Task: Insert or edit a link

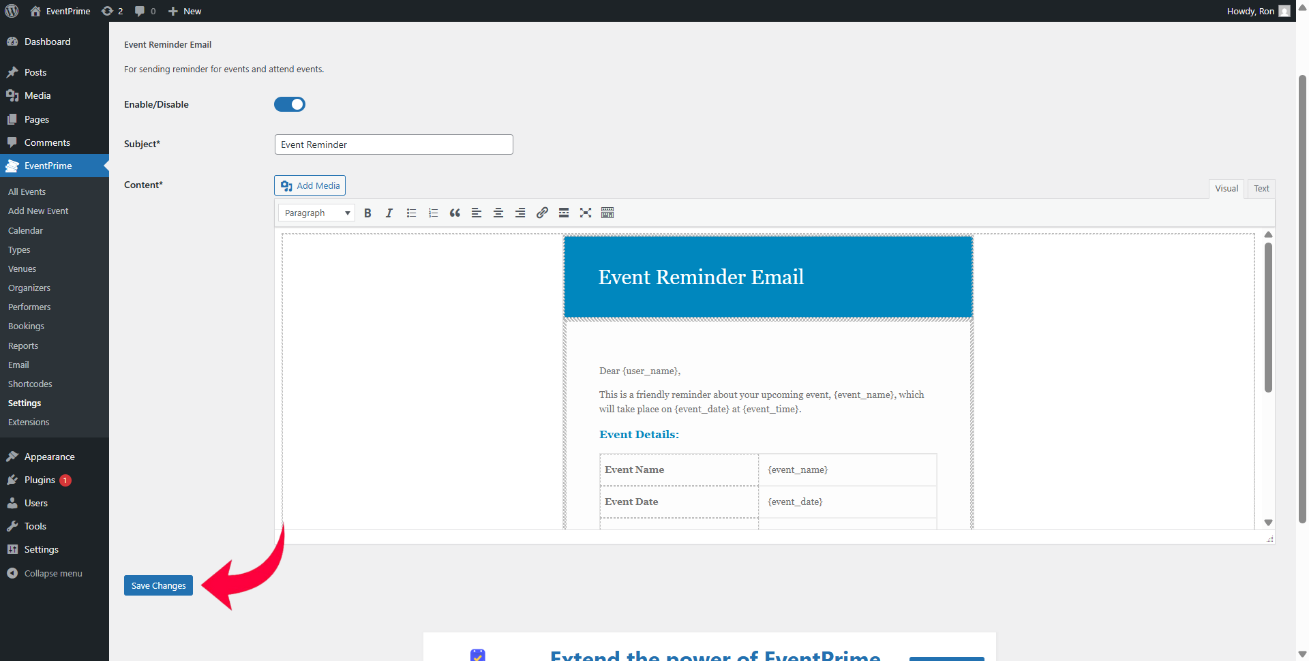Action: click(x=542, y=213)
